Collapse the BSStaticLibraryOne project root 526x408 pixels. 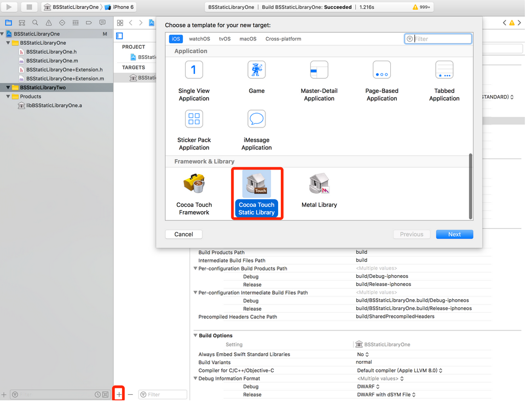click(x=2, y=34)
